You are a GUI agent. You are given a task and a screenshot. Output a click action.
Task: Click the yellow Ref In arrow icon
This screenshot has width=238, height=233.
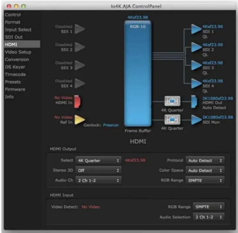click(x=80, y=120)
